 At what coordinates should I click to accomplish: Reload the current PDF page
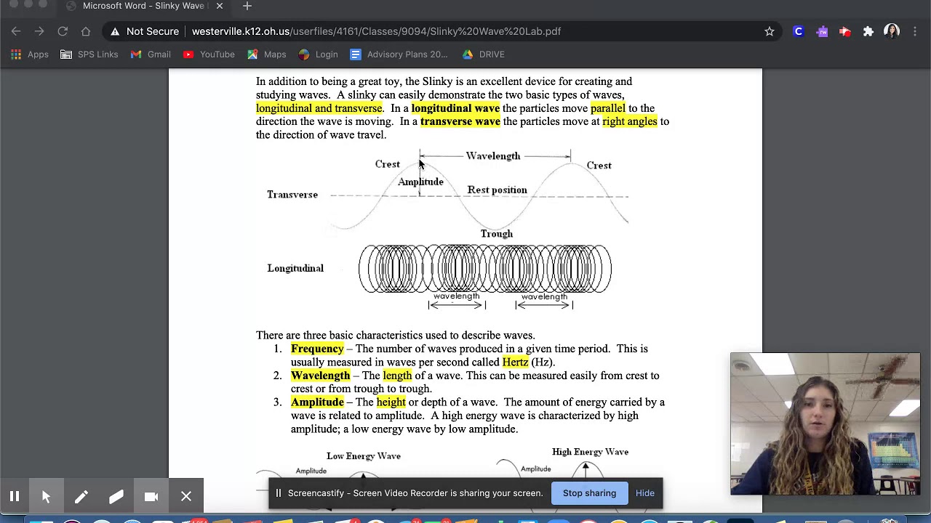[63, 31]
